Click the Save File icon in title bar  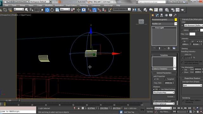coord(13,2)
